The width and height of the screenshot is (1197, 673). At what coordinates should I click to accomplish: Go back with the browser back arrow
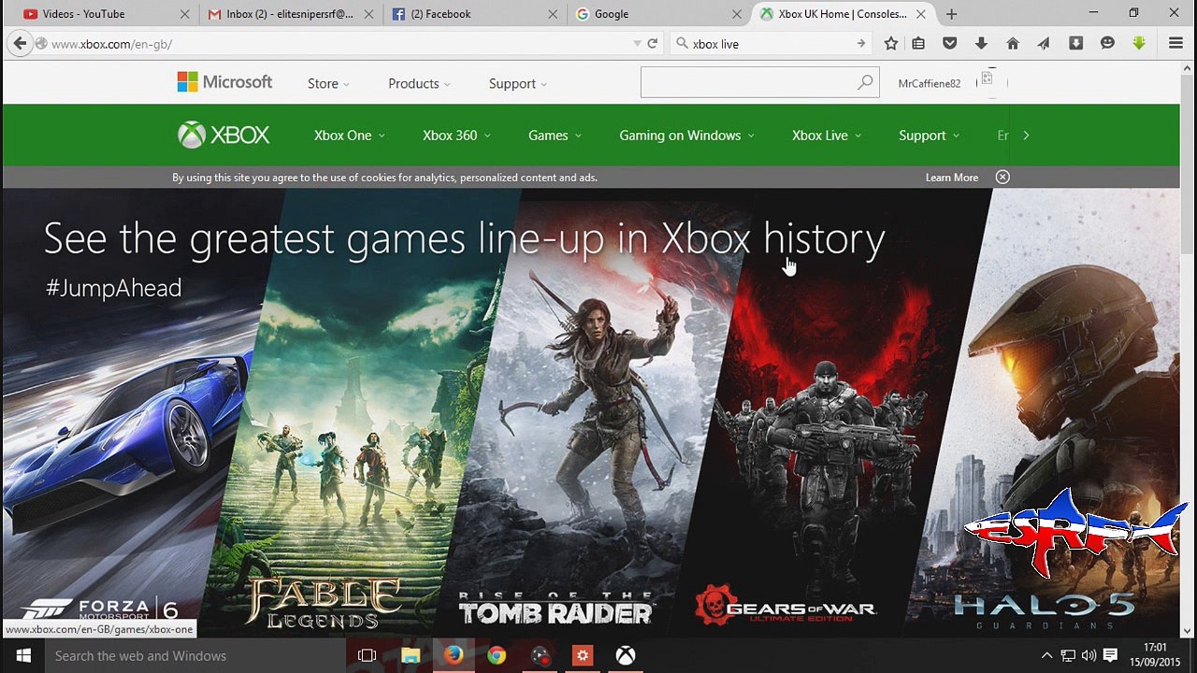20,43
